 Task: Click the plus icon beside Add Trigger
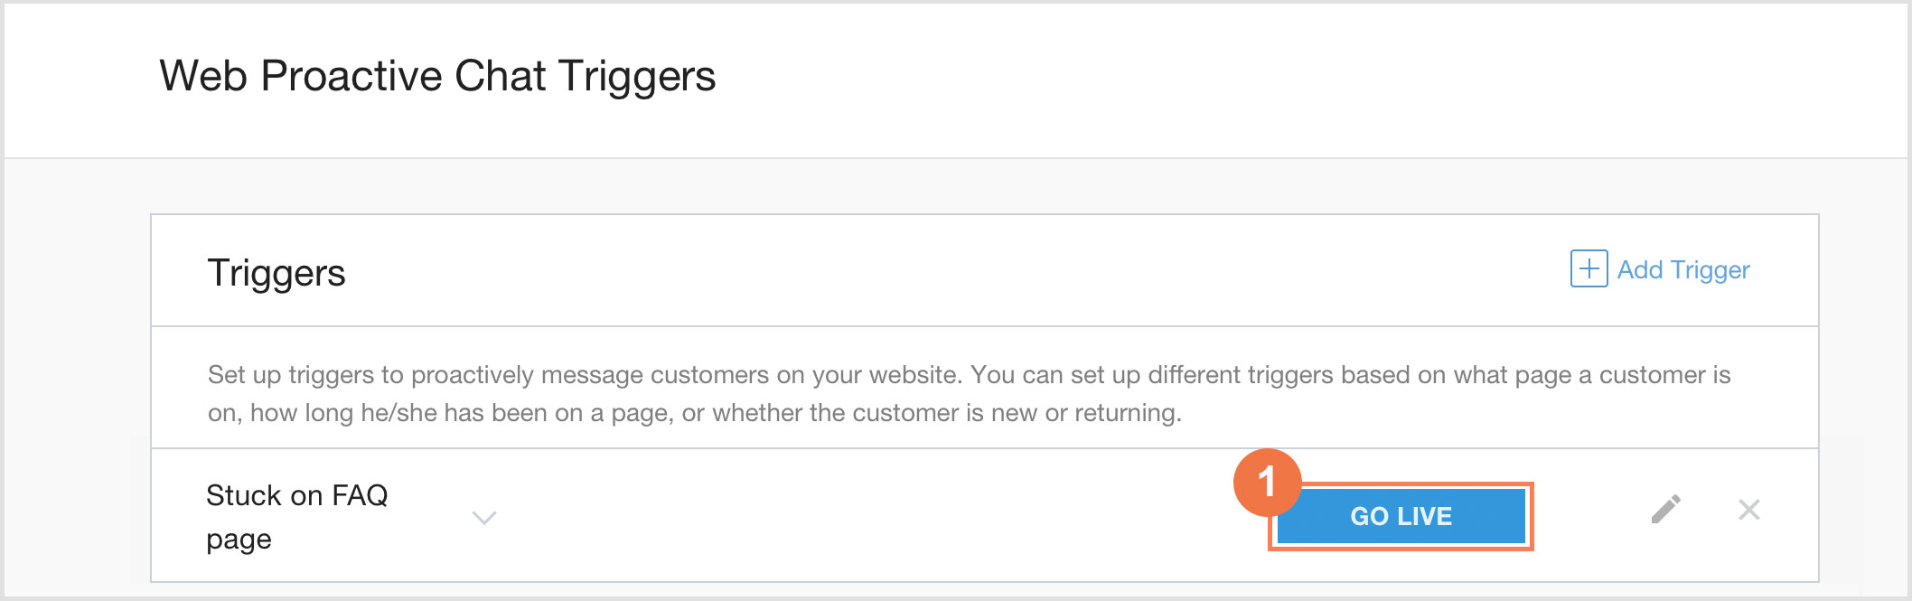1589,269
